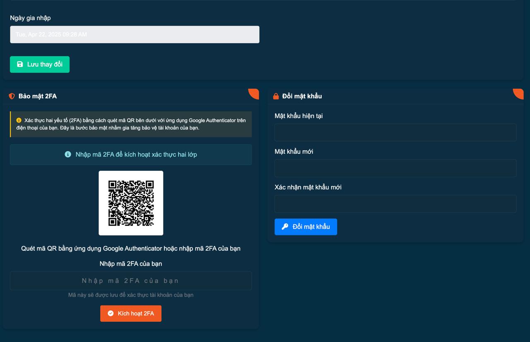Click the floppy disk icon on Lưu thay đổi
This screenshot has width=530, height=342.
(x=20, y=64)
